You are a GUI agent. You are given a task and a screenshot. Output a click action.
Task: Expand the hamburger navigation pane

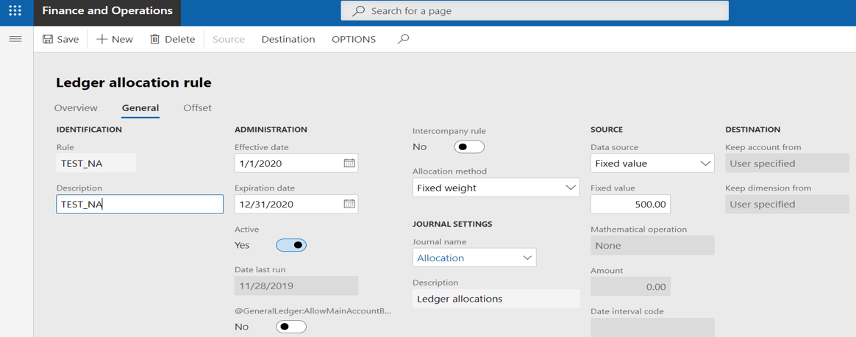15,39
